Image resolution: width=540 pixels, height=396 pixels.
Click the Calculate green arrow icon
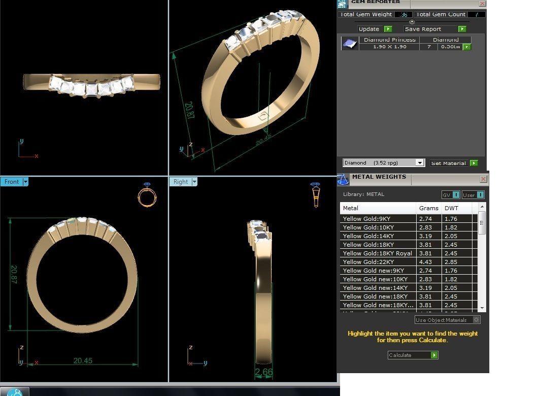[434, 355]
